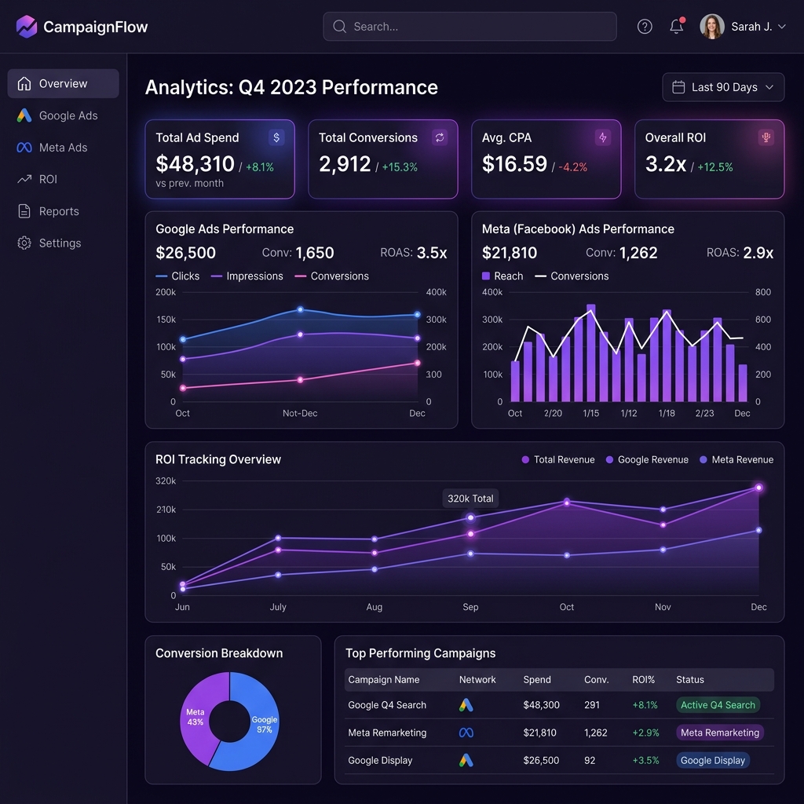Open the Google Display campaign row name
The image size is (804, 804).
(x=380, y=760)
